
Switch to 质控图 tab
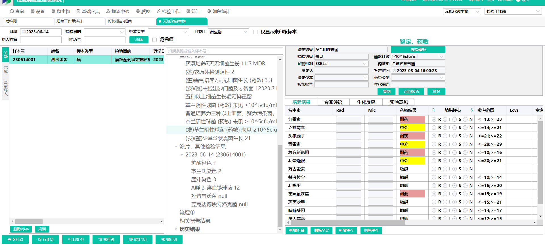(x=28, y=22)
